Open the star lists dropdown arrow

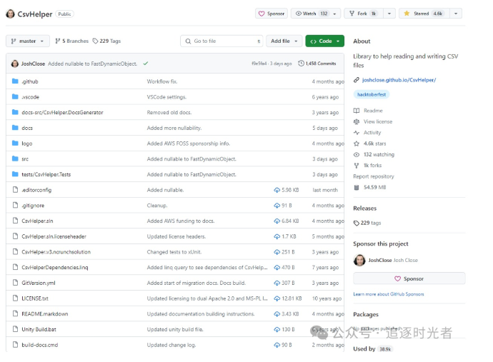456,14
